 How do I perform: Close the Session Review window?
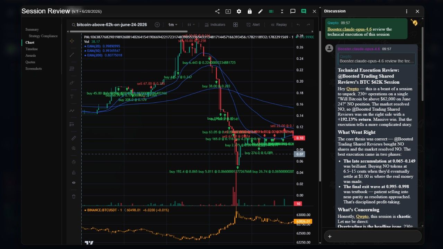314,11
